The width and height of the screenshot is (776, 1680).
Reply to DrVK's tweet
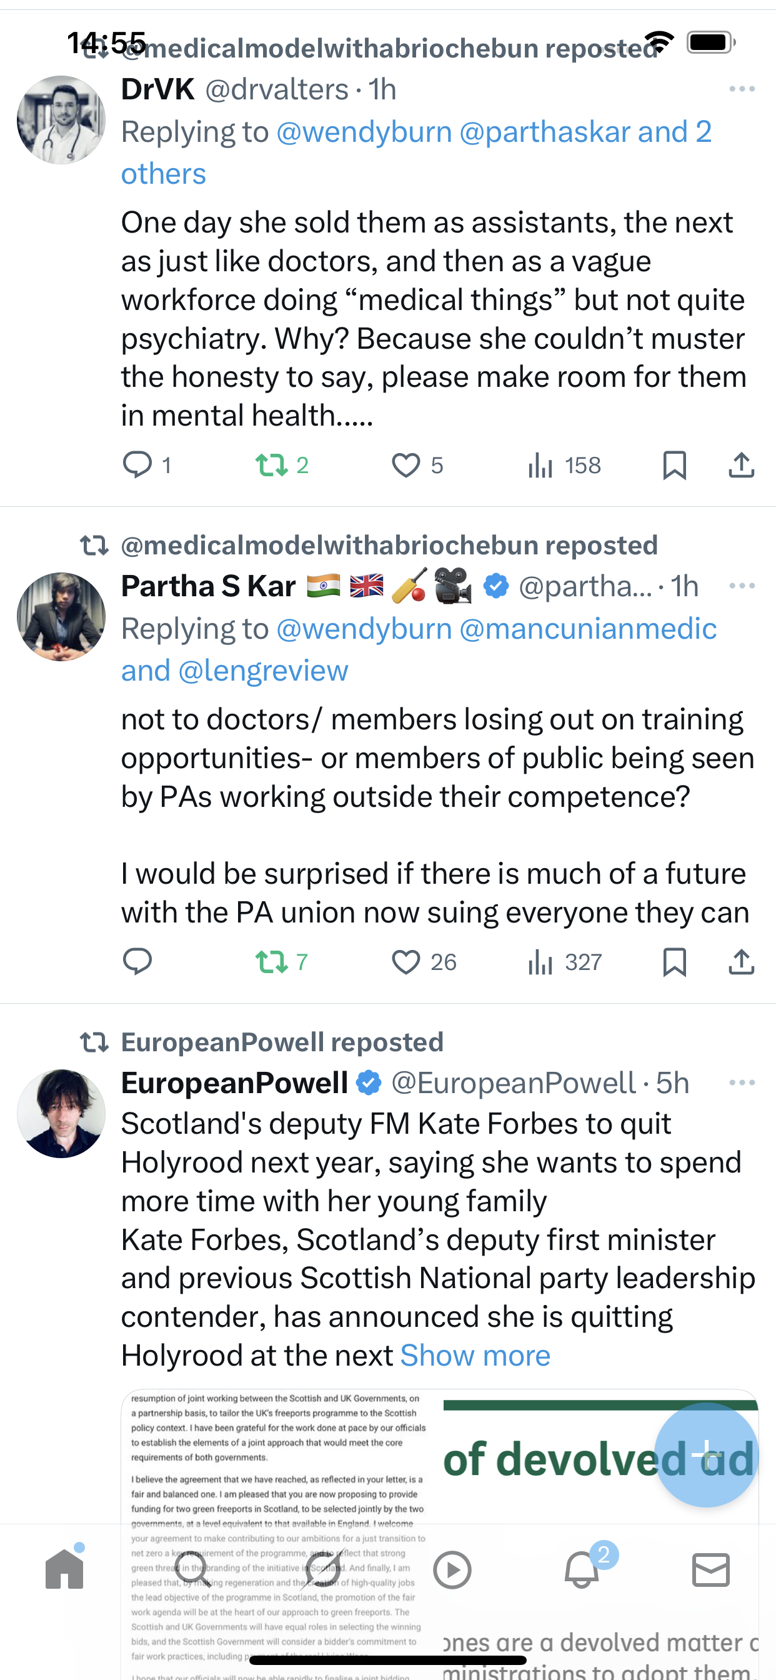137,465
